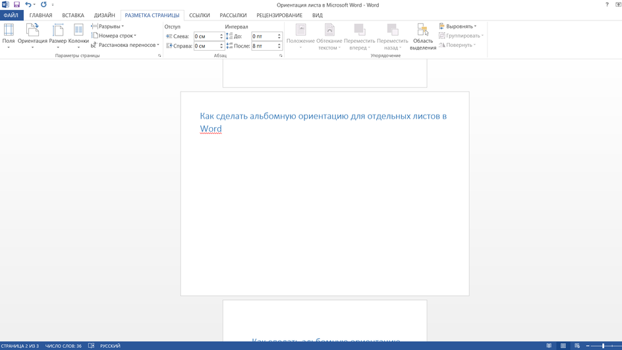Click the Undo arrow icon

pos(28,5)
